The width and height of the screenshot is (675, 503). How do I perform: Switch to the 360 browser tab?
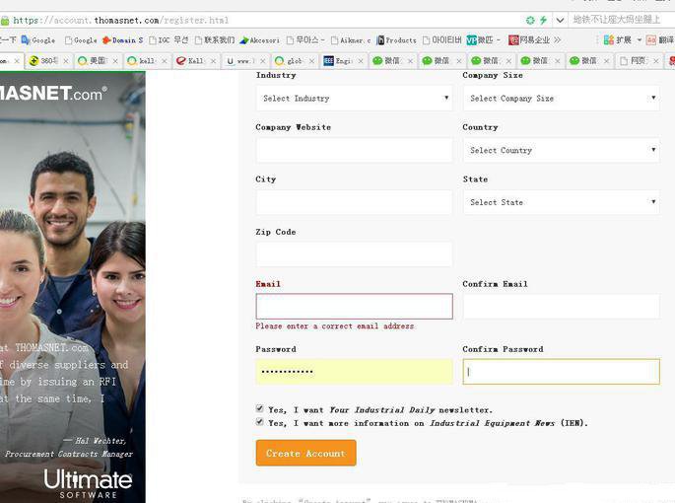click(45, 60)
